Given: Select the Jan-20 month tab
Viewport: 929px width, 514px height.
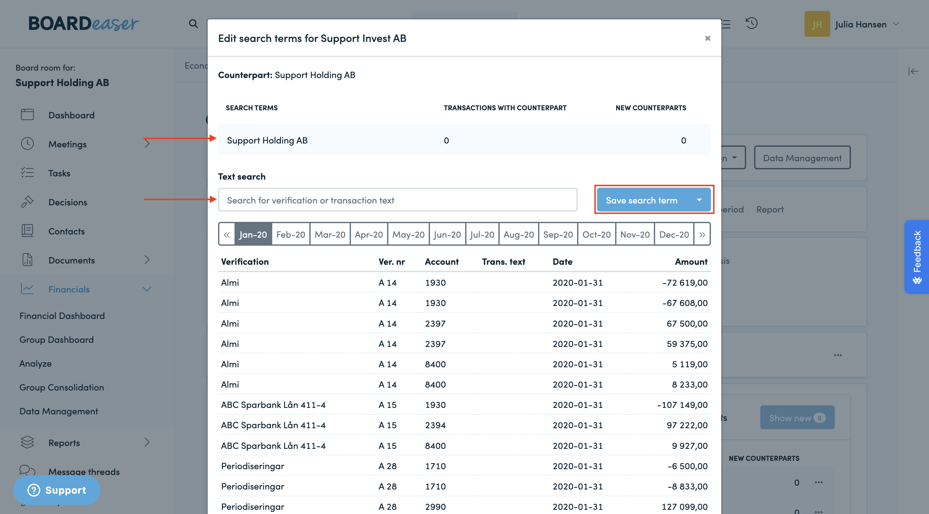Looking at the screenshot, I should pos(253,235).
